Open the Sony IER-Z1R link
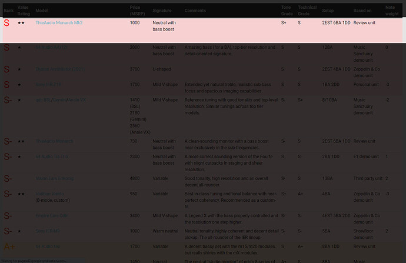Viewport: 406px width, 263px height. pyautogui.click(x=48, y=85)
